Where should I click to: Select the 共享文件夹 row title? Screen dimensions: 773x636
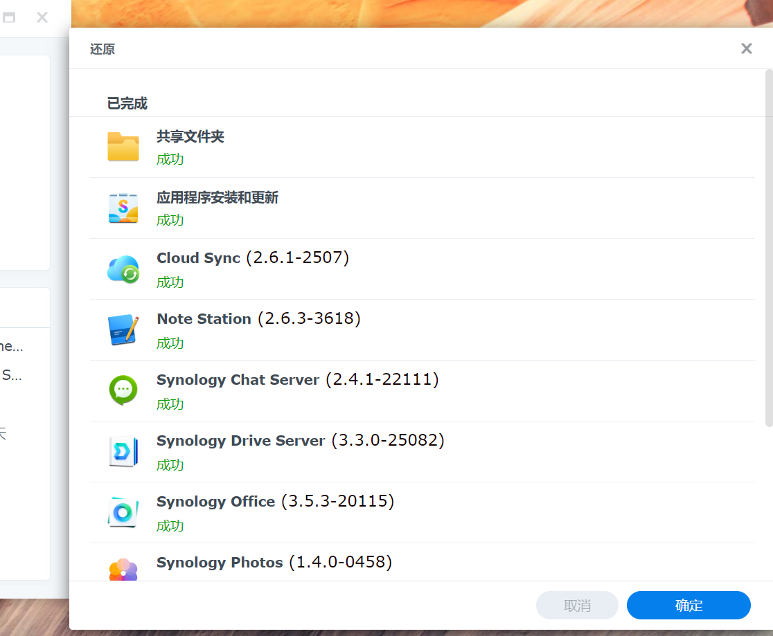coord(190,136)
